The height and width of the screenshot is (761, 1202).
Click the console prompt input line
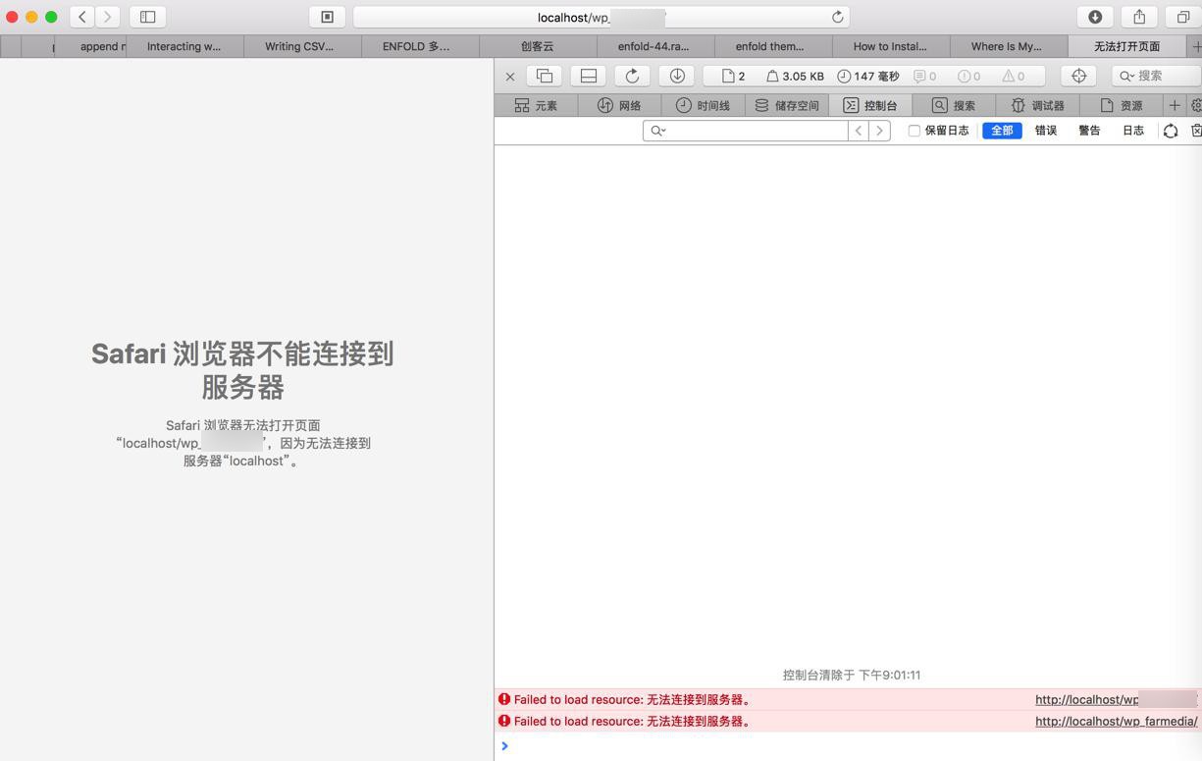(x=848, y=746)
